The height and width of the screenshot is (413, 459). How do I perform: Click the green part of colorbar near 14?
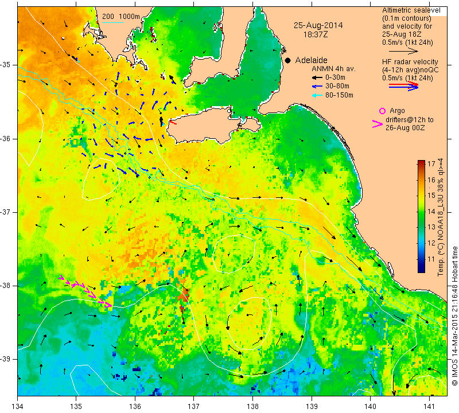tap(421, 212)
